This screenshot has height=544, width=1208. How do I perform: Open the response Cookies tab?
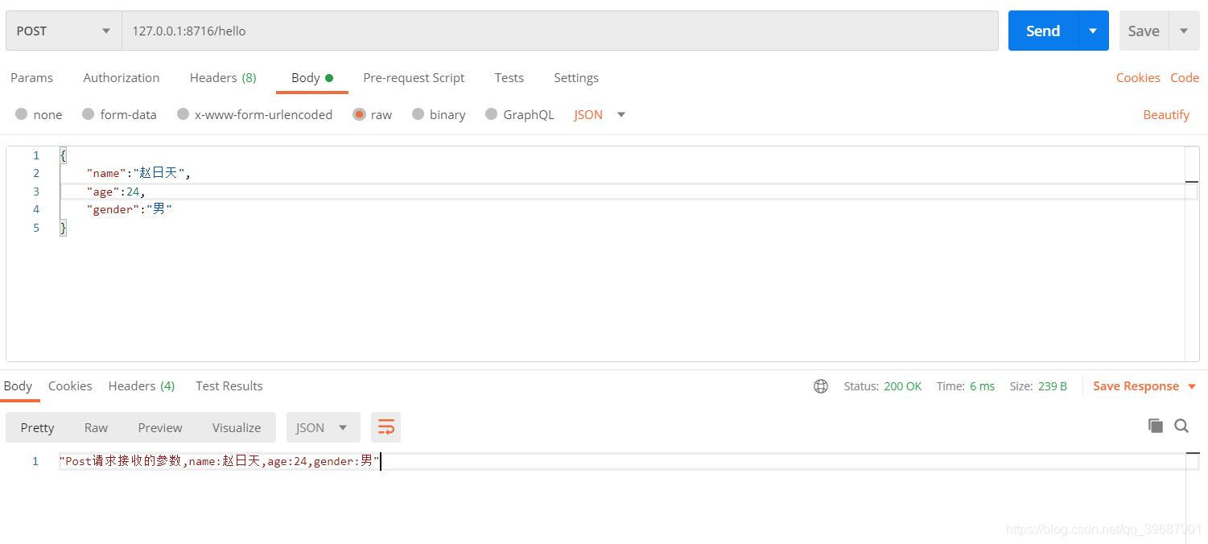tap(70, 385)
